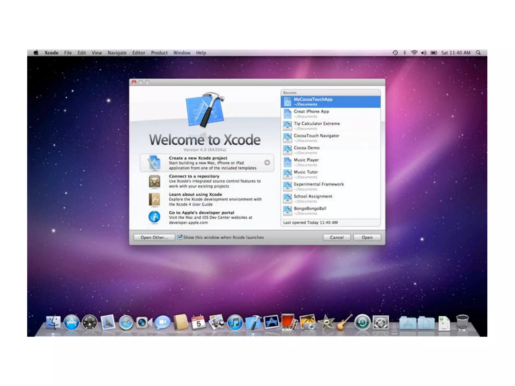Click the Open Other... button
This screenshot has width=515, height=386.
pyautogui.click(x=154, y=237)
